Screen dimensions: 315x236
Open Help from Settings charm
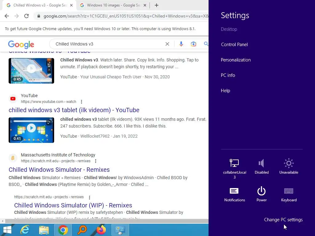point(225,91)
